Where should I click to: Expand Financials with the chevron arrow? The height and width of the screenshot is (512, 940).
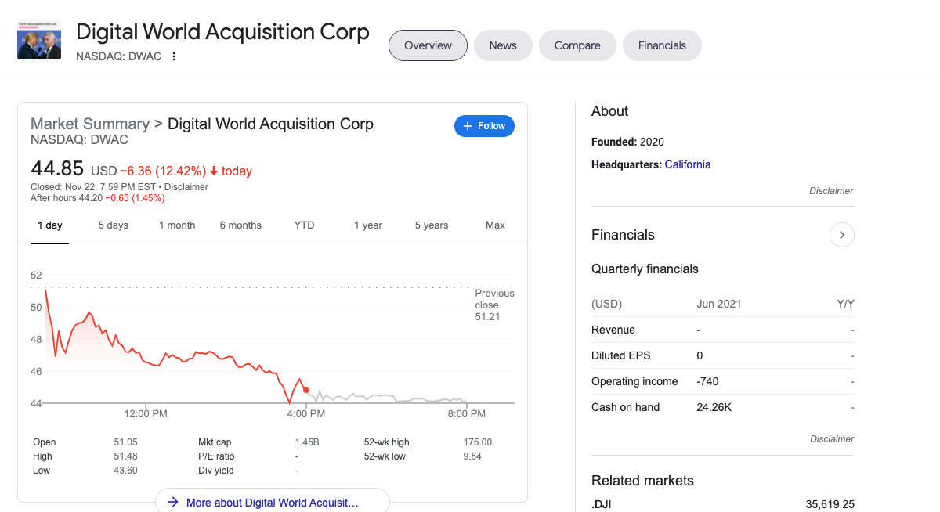click(x=841, y=235)
